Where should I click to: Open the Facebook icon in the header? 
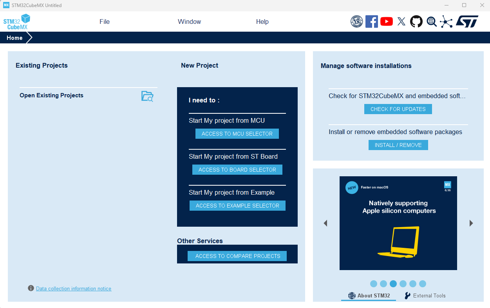[x=371, y=21]
